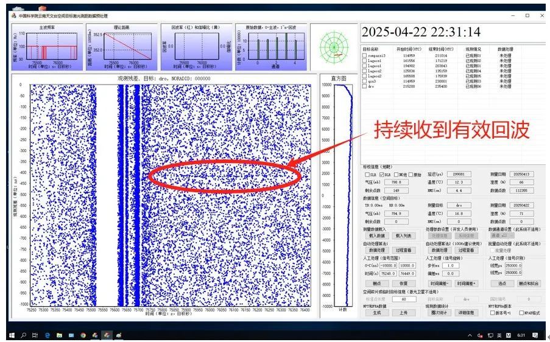Screen dimensions: 550x342
Task: Open 过程查看 under 自动处理算法1
Action: (x=404, y=250)
